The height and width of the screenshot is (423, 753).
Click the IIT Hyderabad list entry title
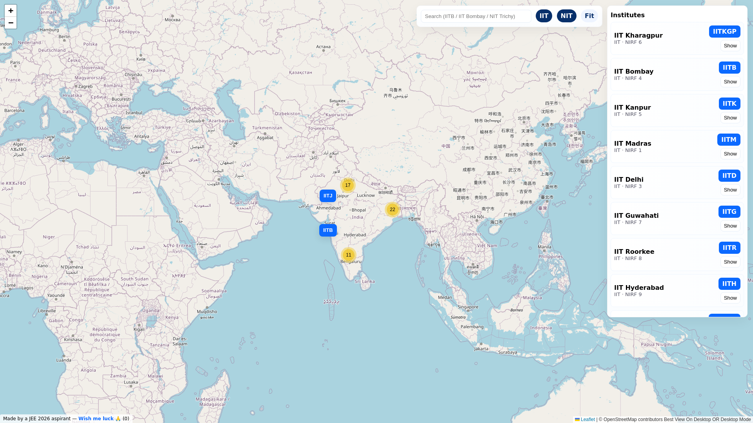[639, 288]
